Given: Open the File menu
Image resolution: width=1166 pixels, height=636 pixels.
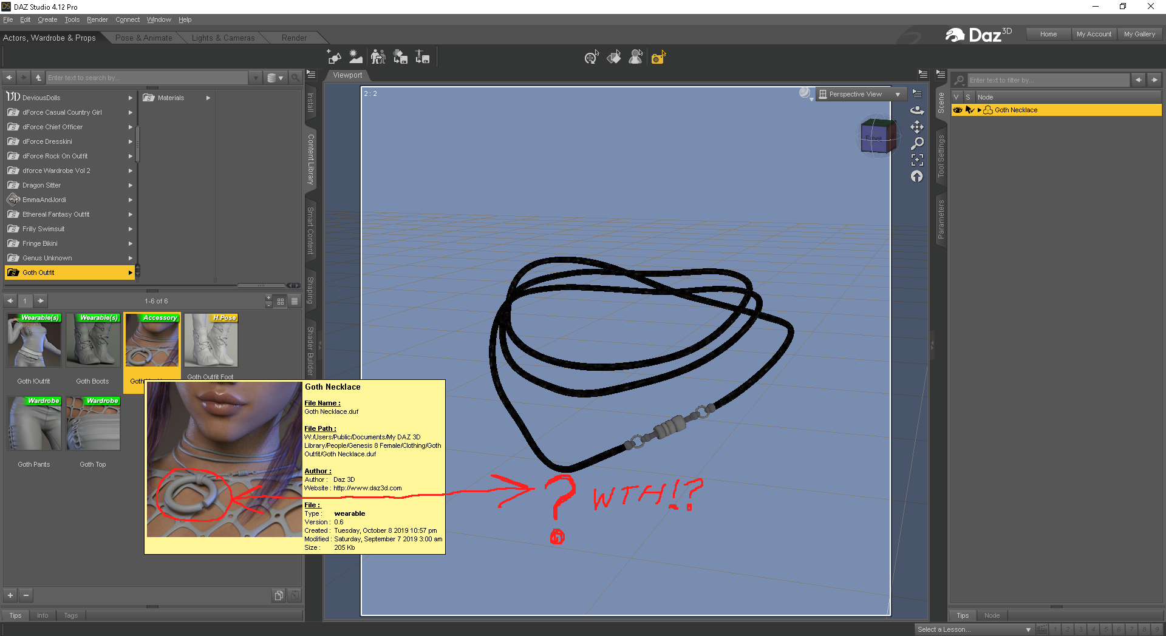Looking at the screenshot, I should [8, 19].
